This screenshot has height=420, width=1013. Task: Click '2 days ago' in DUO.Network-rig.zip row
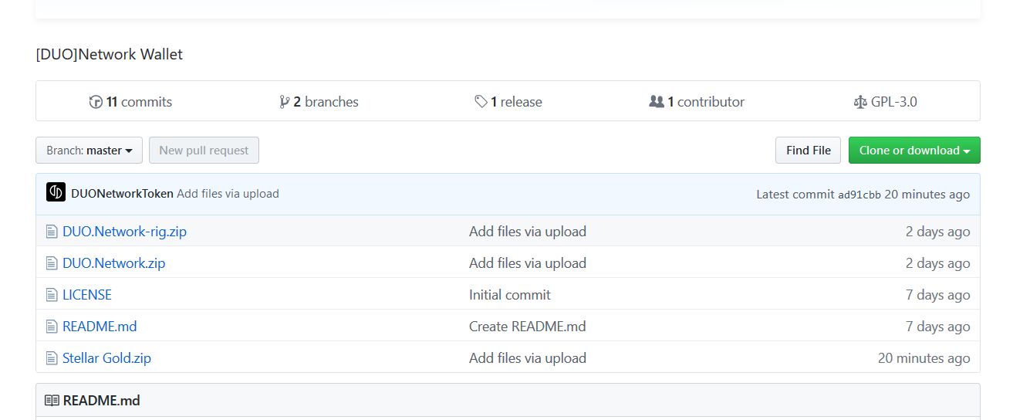click(x=937, y=232)
